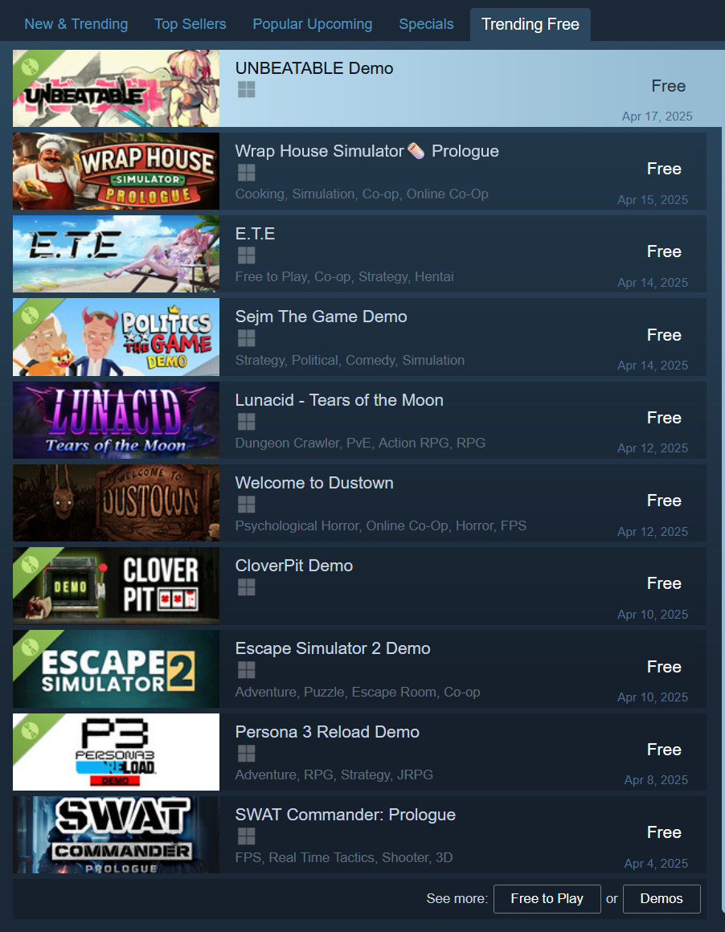
Task: Click the Demos button
Action: coord(662,899)
